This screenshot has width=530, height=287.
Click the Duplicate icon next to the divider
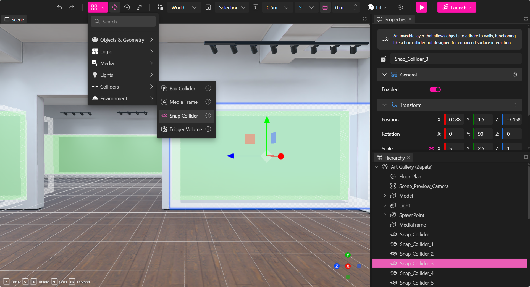coord(160,7)
